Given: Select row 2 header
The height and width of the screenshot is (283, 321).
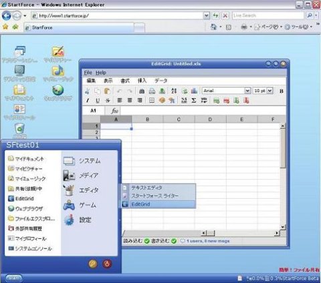Looking at the screenshot, I should click(92, 132).
